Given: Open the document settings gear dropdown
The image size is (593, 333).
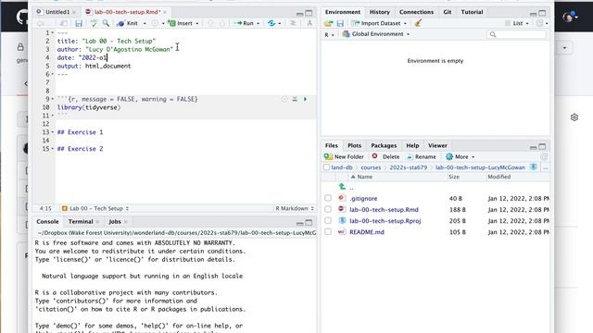Looking at the screenshot, I should [158, 23].
